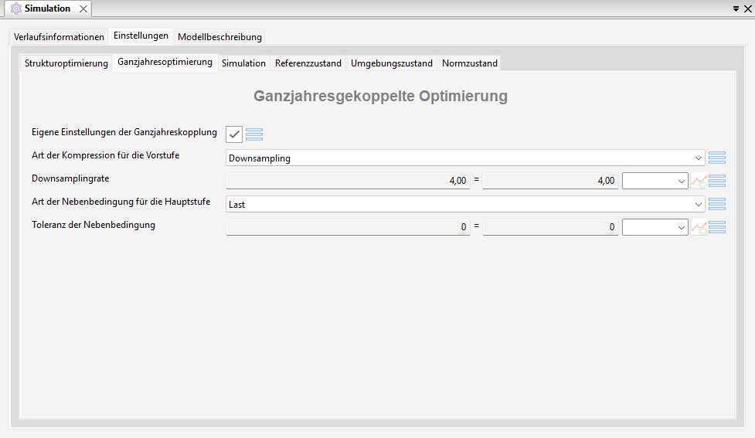Image resolution: width=755 pixels, height=438 pixels.
Task: Expand the Last constraint type dropdown
Action: pyautogui.click(x=465, y=205)
